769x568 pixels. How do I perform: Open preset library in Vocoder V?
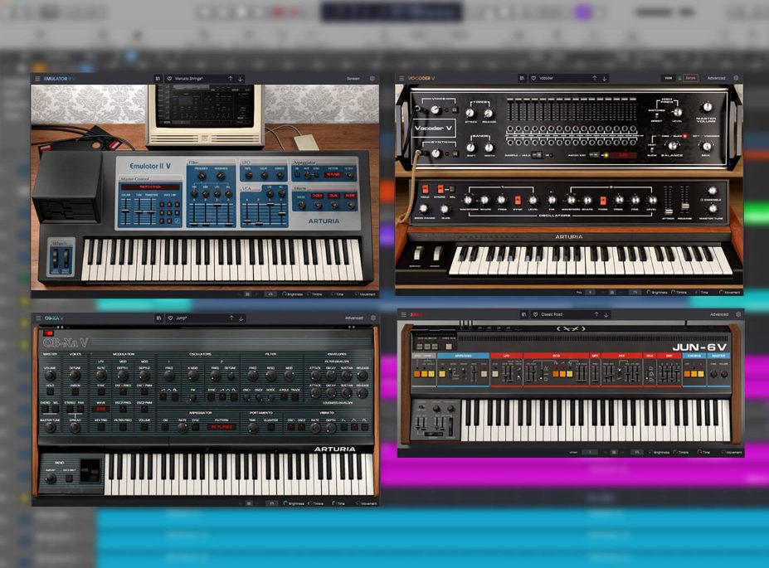pos(522,79)
